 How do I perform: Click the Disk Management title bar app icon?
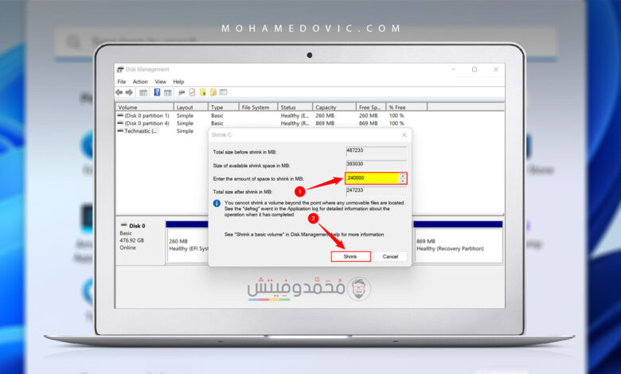point(120,70)
